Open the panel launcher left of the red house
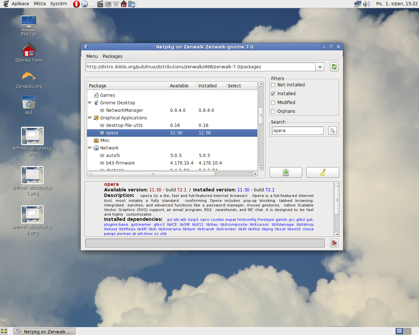 tap(116, 4)
